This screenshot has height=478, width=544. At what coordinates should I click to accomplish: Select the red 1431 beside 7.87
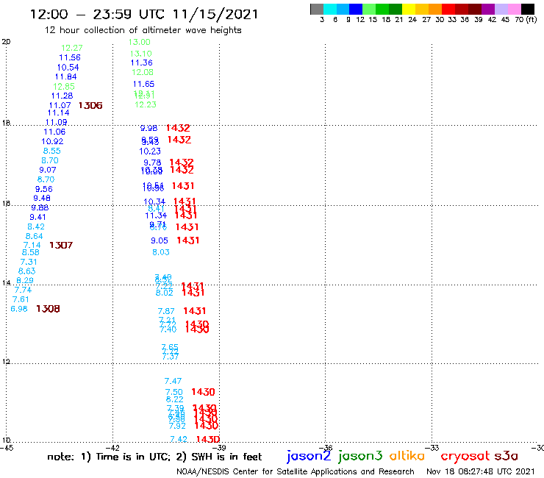195,311
